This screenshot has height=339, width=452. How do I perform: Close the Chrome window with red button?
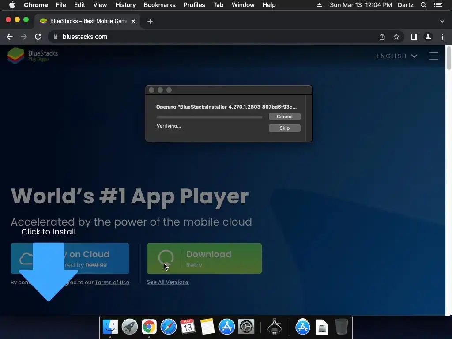click(8, 19)
